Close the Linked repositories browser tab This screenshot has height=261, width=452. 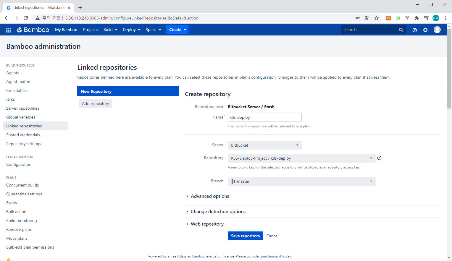click(x=69, y=8)
